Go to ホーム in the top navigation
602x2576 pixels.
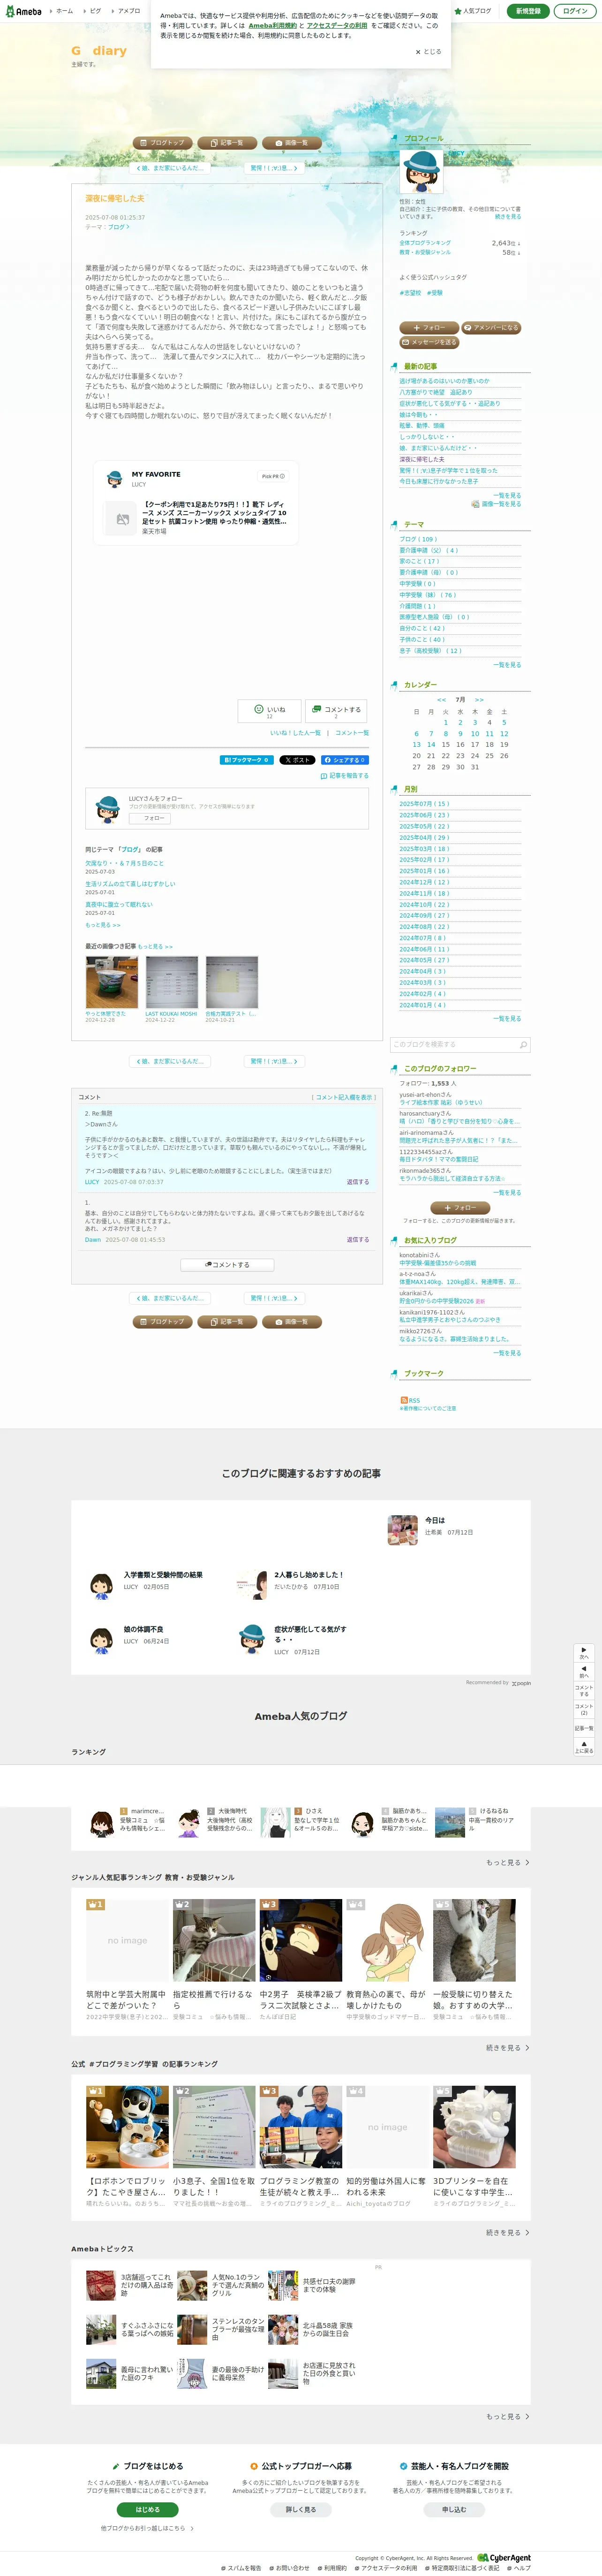point(64,11)
